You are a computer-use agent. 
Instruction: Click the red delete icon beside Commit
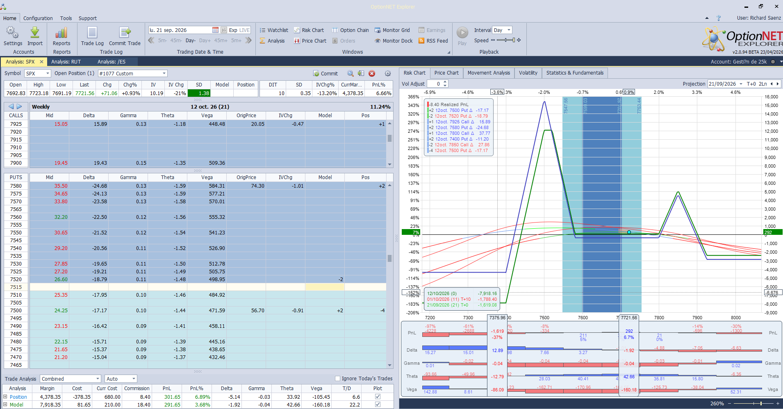point(372,73)
